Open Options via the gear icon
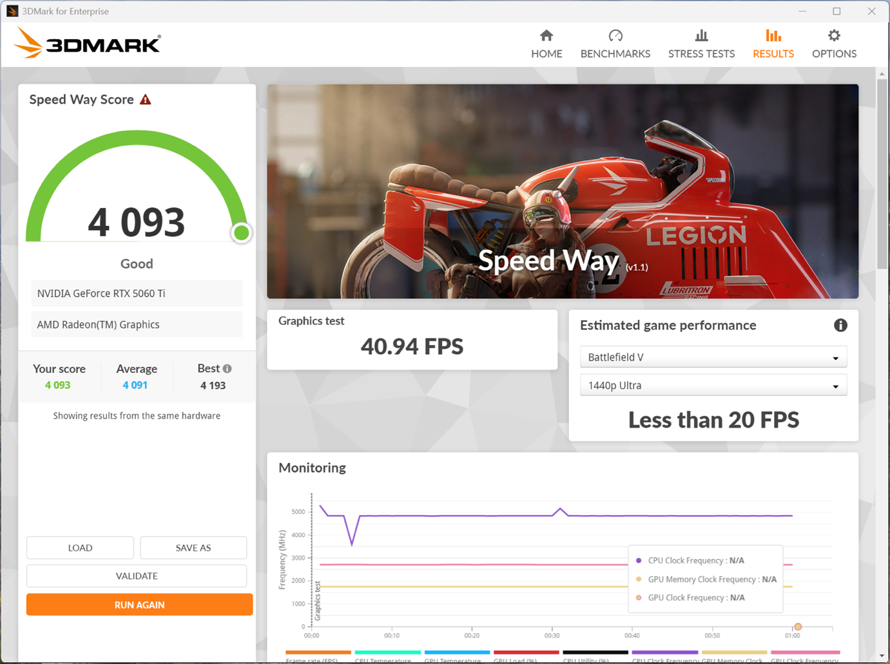 [834, 35]
